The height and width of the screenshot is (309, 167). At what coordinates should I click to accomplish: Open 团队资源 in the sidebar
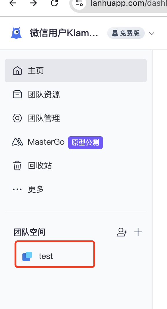click(75, 94)
